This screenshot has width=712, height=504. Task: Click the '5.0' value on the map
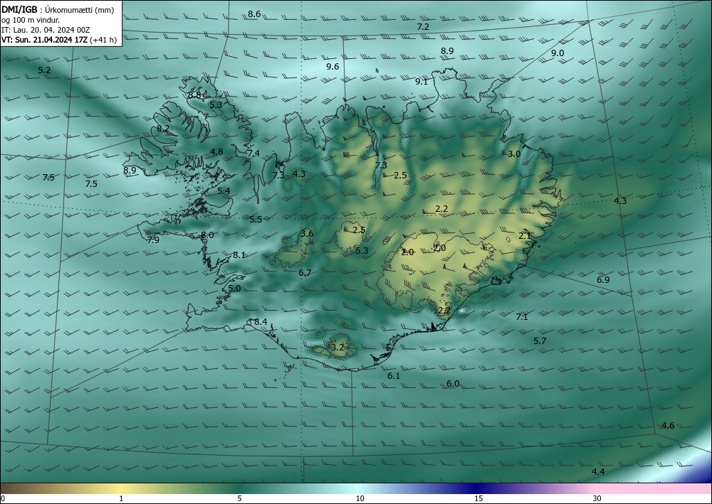(x=234, y=289)
